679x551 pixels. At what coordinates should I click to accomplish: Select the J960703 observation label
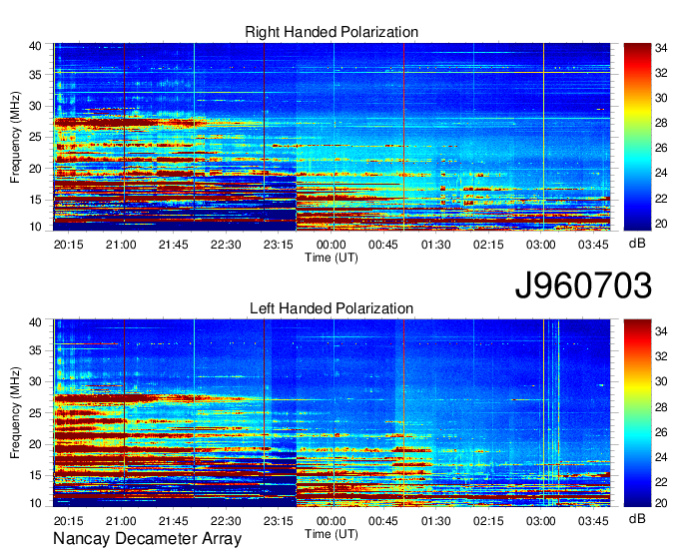point(583,285)
